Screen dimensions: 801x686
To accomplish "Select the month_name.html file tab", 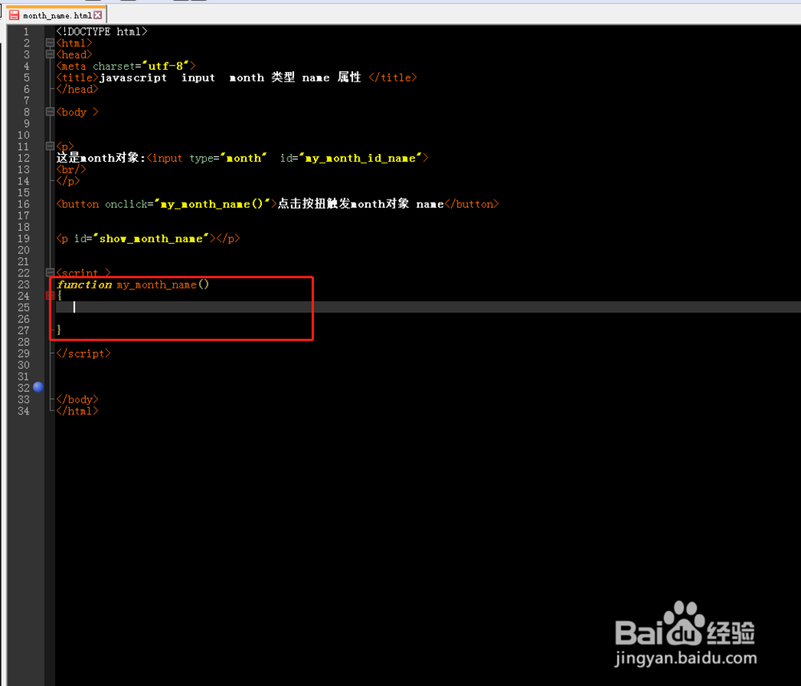I will tap(56, 14).
